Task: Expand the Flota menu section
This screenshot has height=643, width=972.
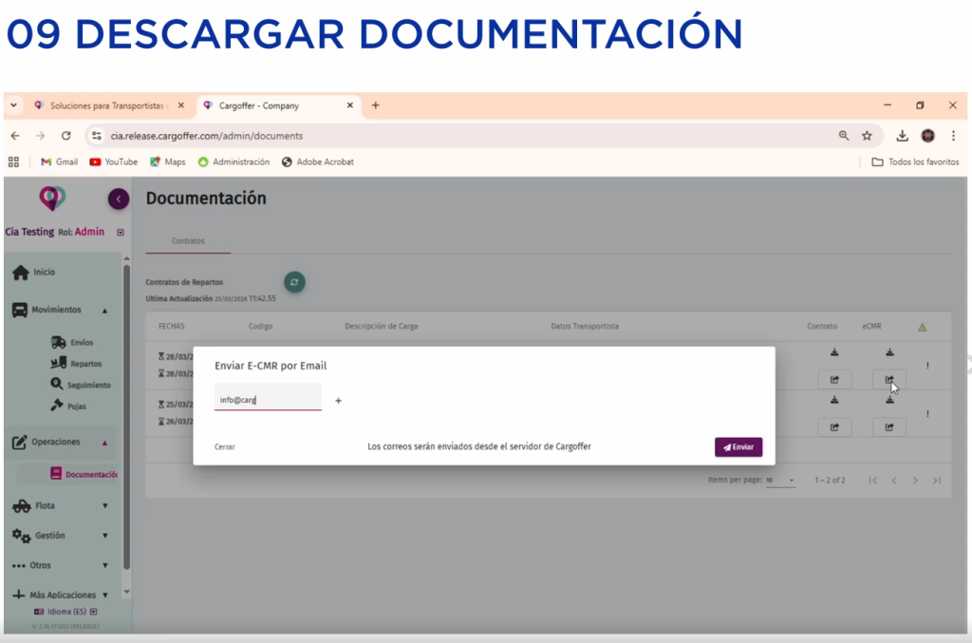Action: (104, 506)
